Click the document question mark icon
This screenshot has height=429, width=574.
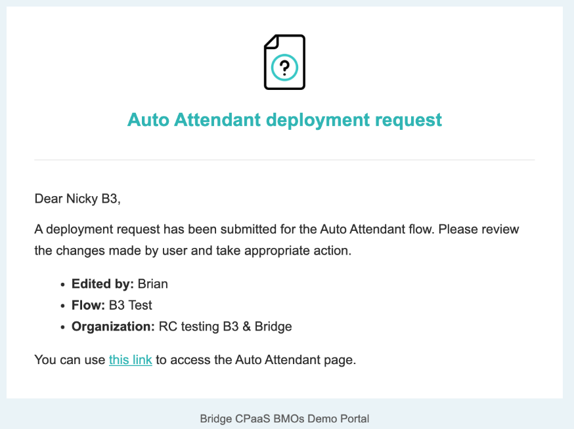[284, 62]
